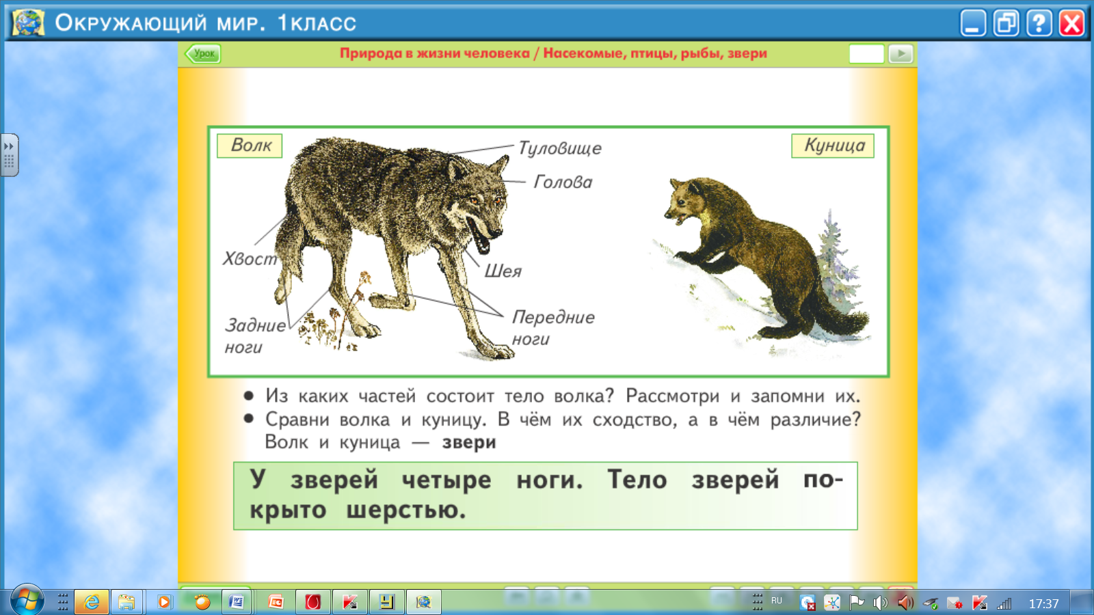Click the system clock showing 17:37
The width and height of the screenshot is (1094, 615).
1043,603
